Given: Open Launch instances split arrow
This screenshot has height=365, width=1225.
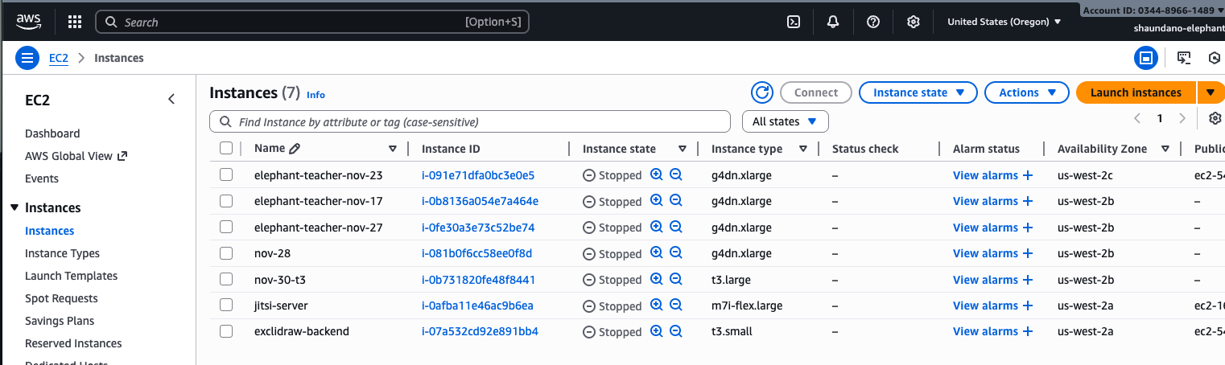Looking at the screenshot, I should [x=1211, y=92].
